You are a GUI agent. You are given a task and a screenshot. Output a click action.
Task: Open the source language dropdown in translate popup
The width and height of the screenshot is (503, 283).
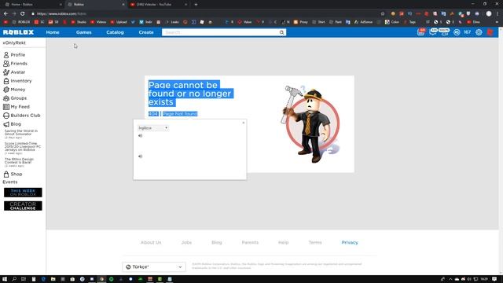click(153, 128)
